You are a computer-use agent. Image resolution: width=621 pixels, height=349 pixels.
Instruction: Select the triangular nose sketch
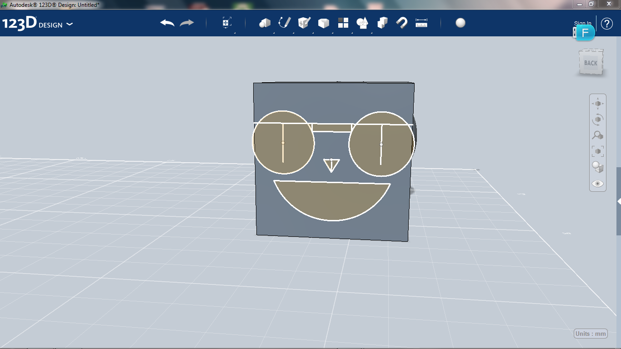click(331, 165)
